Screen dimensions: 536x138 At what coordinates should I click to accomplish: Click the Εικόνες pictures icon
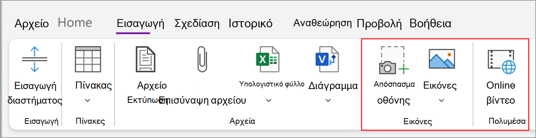pyautogui.click(x=441, y=59)
